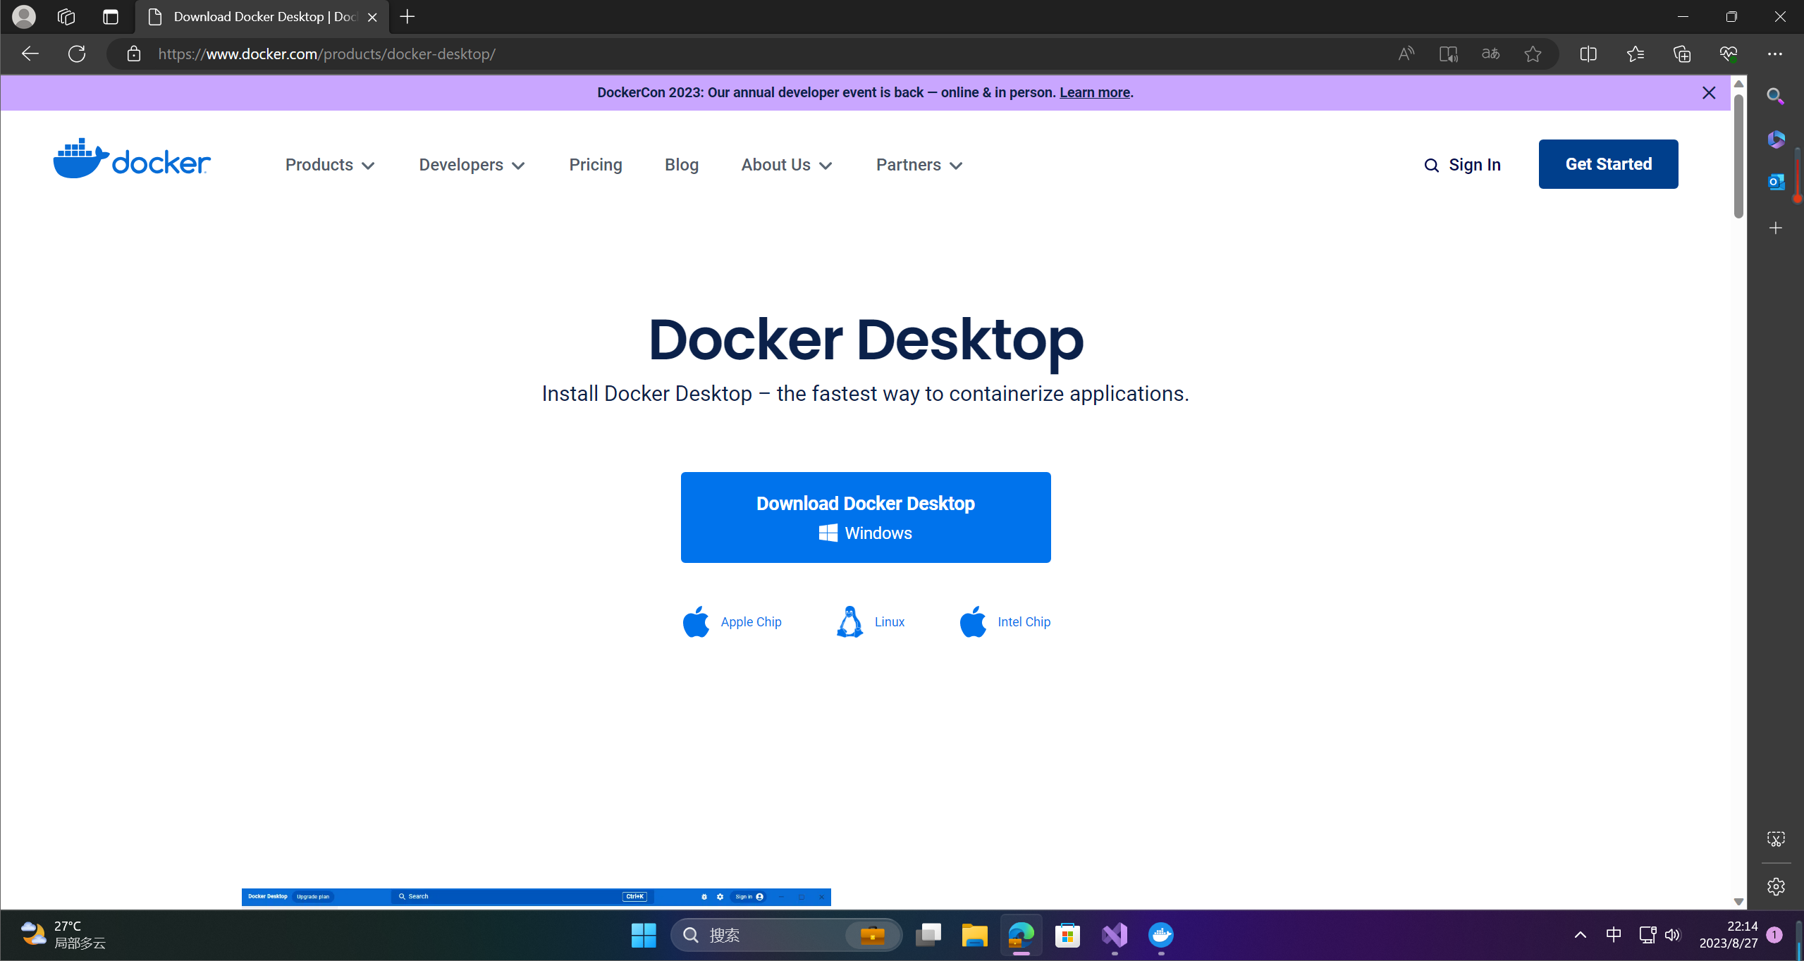Open tab actions menu icon

coord(111,16)
